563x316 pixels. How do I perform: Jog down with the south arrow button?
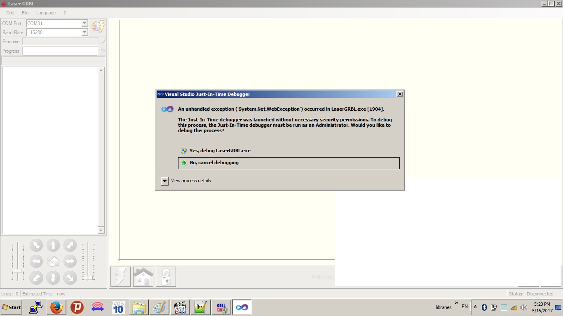click(x=53, y=278)
